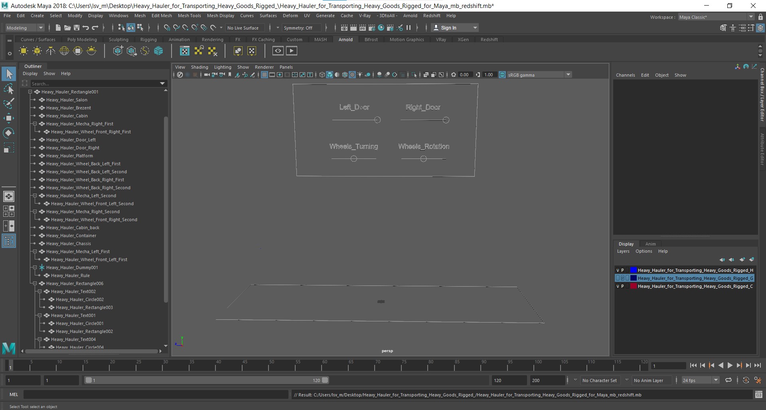Toggle smooth shade all in the viewport
The width and height of the screenshot is (766, 410).
pyautogui.click(x=330, y=75)
